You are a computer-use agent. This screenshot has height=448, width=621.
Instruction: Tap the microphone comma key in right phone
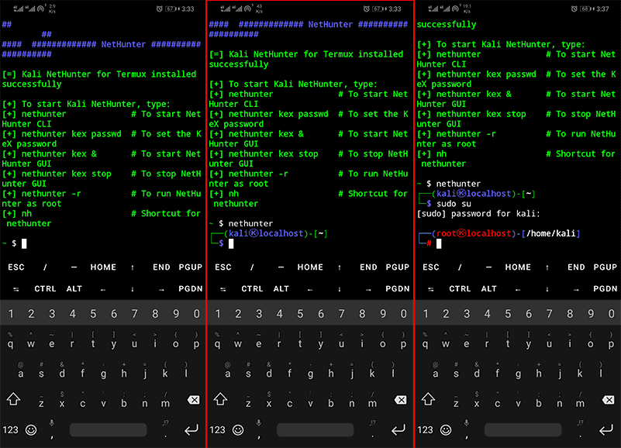466,429
